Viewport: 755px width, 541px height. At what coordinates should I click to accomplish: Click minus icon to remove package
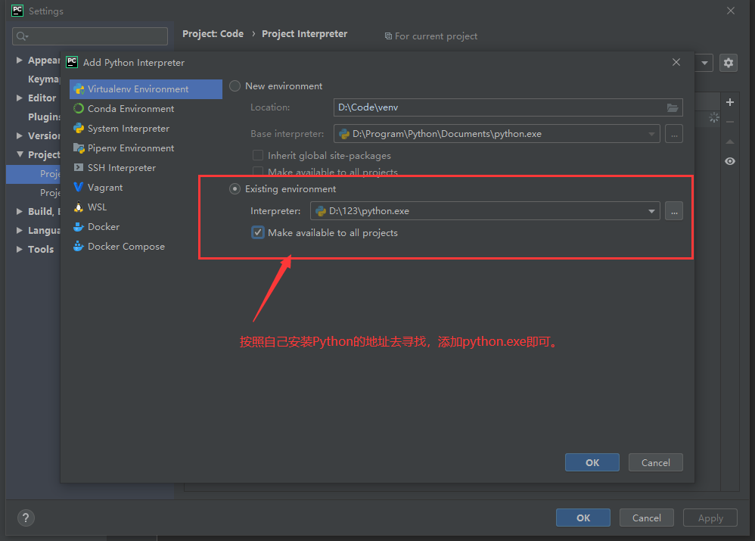[x=730, y=122]
